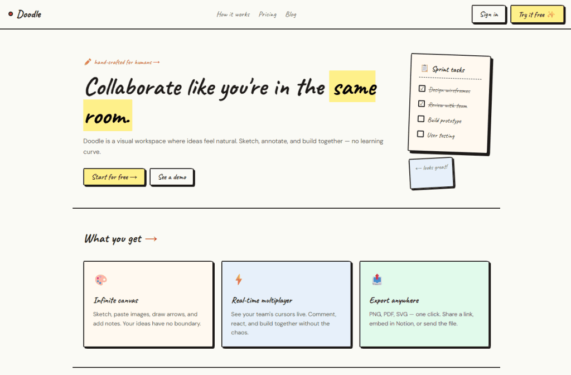The width and height of the screenshot is (571, 375).
Task: Click the lightning bolt multiplayer icon
Action: click(x=239, y=280)
